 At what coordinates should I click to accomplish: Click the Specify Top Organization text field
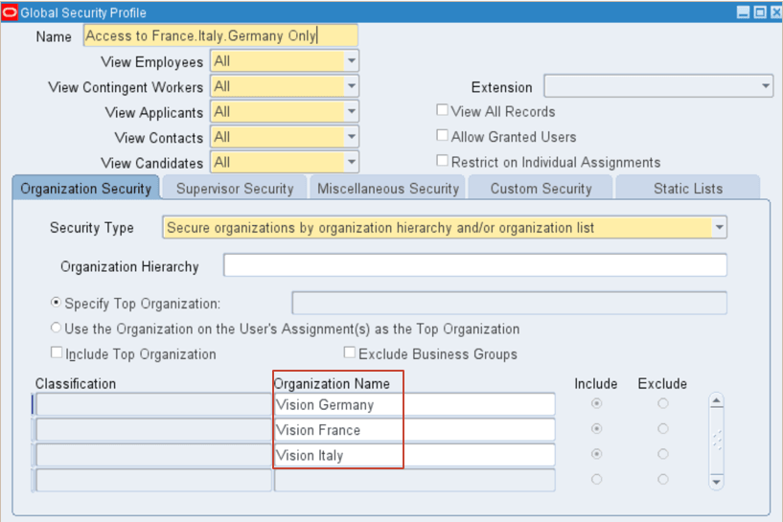pos(509,303)
